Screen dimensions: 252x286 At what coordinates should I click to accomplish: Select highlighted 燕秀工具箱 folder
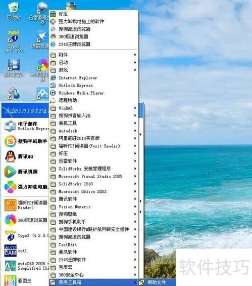pos(93,282)
